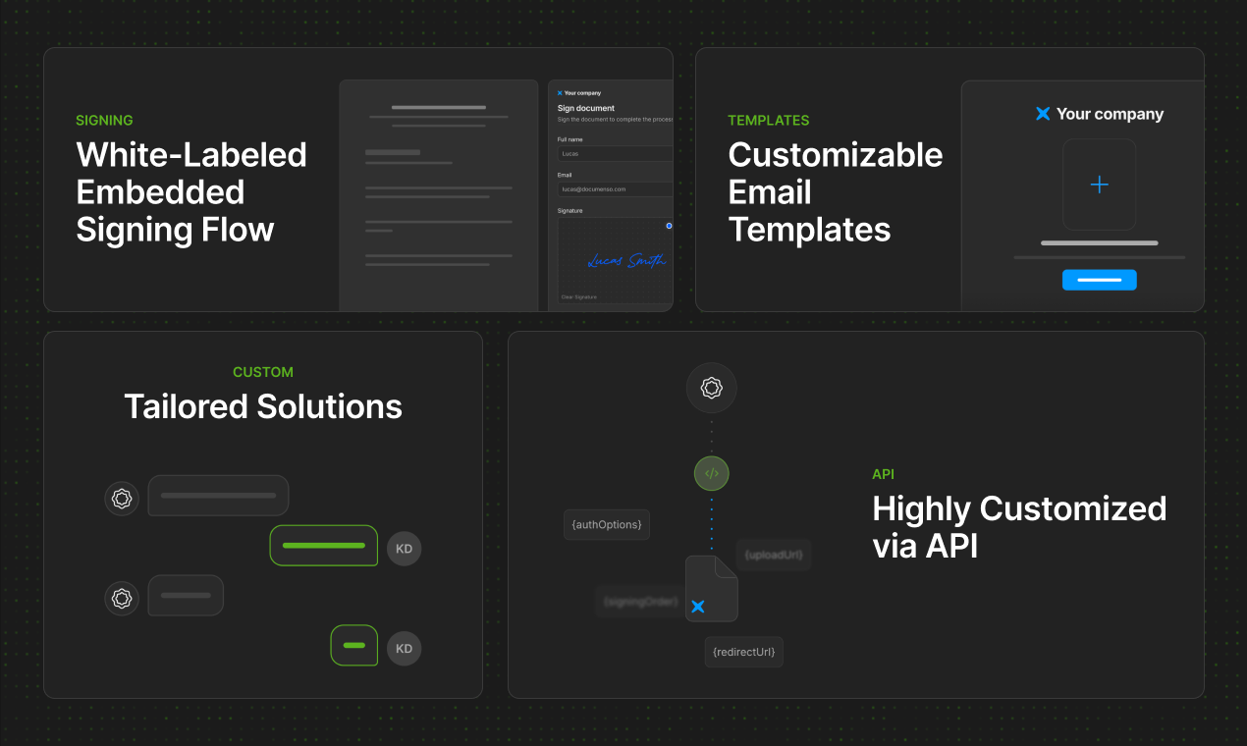The image size is (1247, 746).
Task: Click the blue X logo in the Sign document panel
Action: [x=560, y=93]
